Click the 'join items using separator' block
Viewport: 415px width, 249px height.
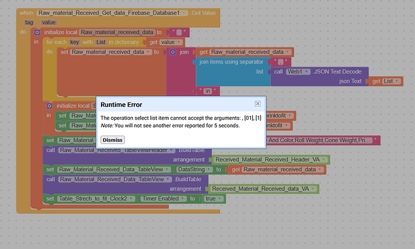pyautogui.click(x=232, y=62)
